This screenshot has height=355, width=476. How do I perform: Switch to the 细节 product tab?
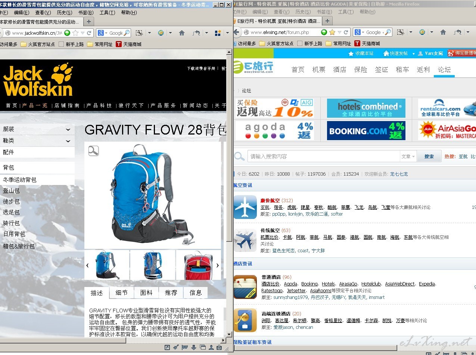tap(122, 293)
